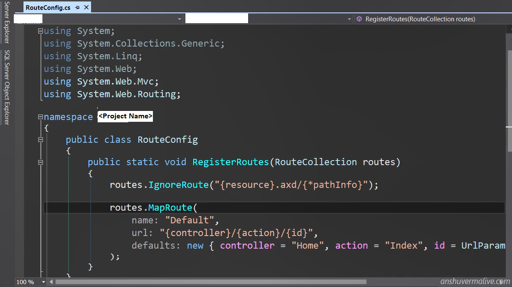
Task: Click the horizontal scrollbar thumb
Action: pyautogui.click(x=211, y=282)
